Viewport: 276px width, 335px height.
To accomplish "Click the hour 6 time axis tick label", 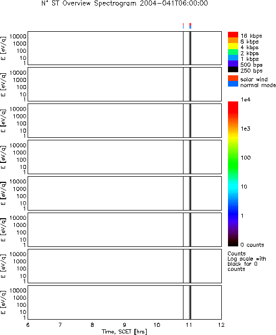I will pyautogui.click(x=28, y=325).
